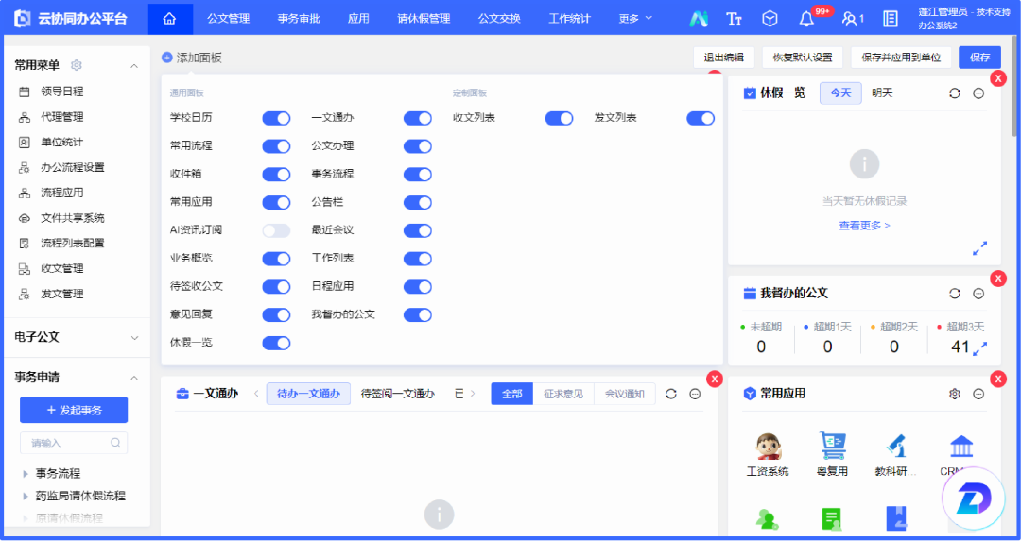Screen dimensions: 1021x541
Task: Open the 更多 dropdown in top nav
Action: click(x=635, y=19)
